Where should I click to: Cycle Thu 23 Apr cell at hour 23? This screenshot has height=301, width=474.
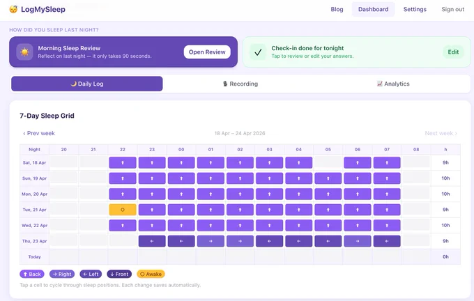(x=152, y=241)
